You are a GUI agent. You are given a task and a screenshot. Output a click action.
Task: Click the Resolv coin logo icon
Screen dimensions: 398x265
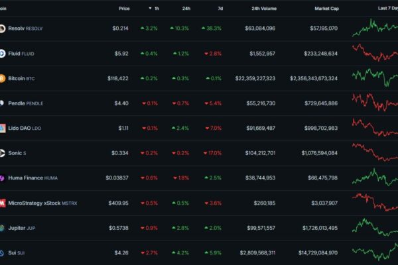click(2, 28)
